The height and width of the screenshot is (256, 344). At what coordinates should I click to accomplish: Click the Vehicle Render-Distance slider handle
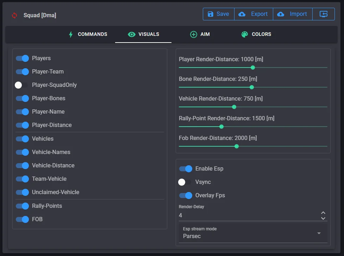click(234, 107)
